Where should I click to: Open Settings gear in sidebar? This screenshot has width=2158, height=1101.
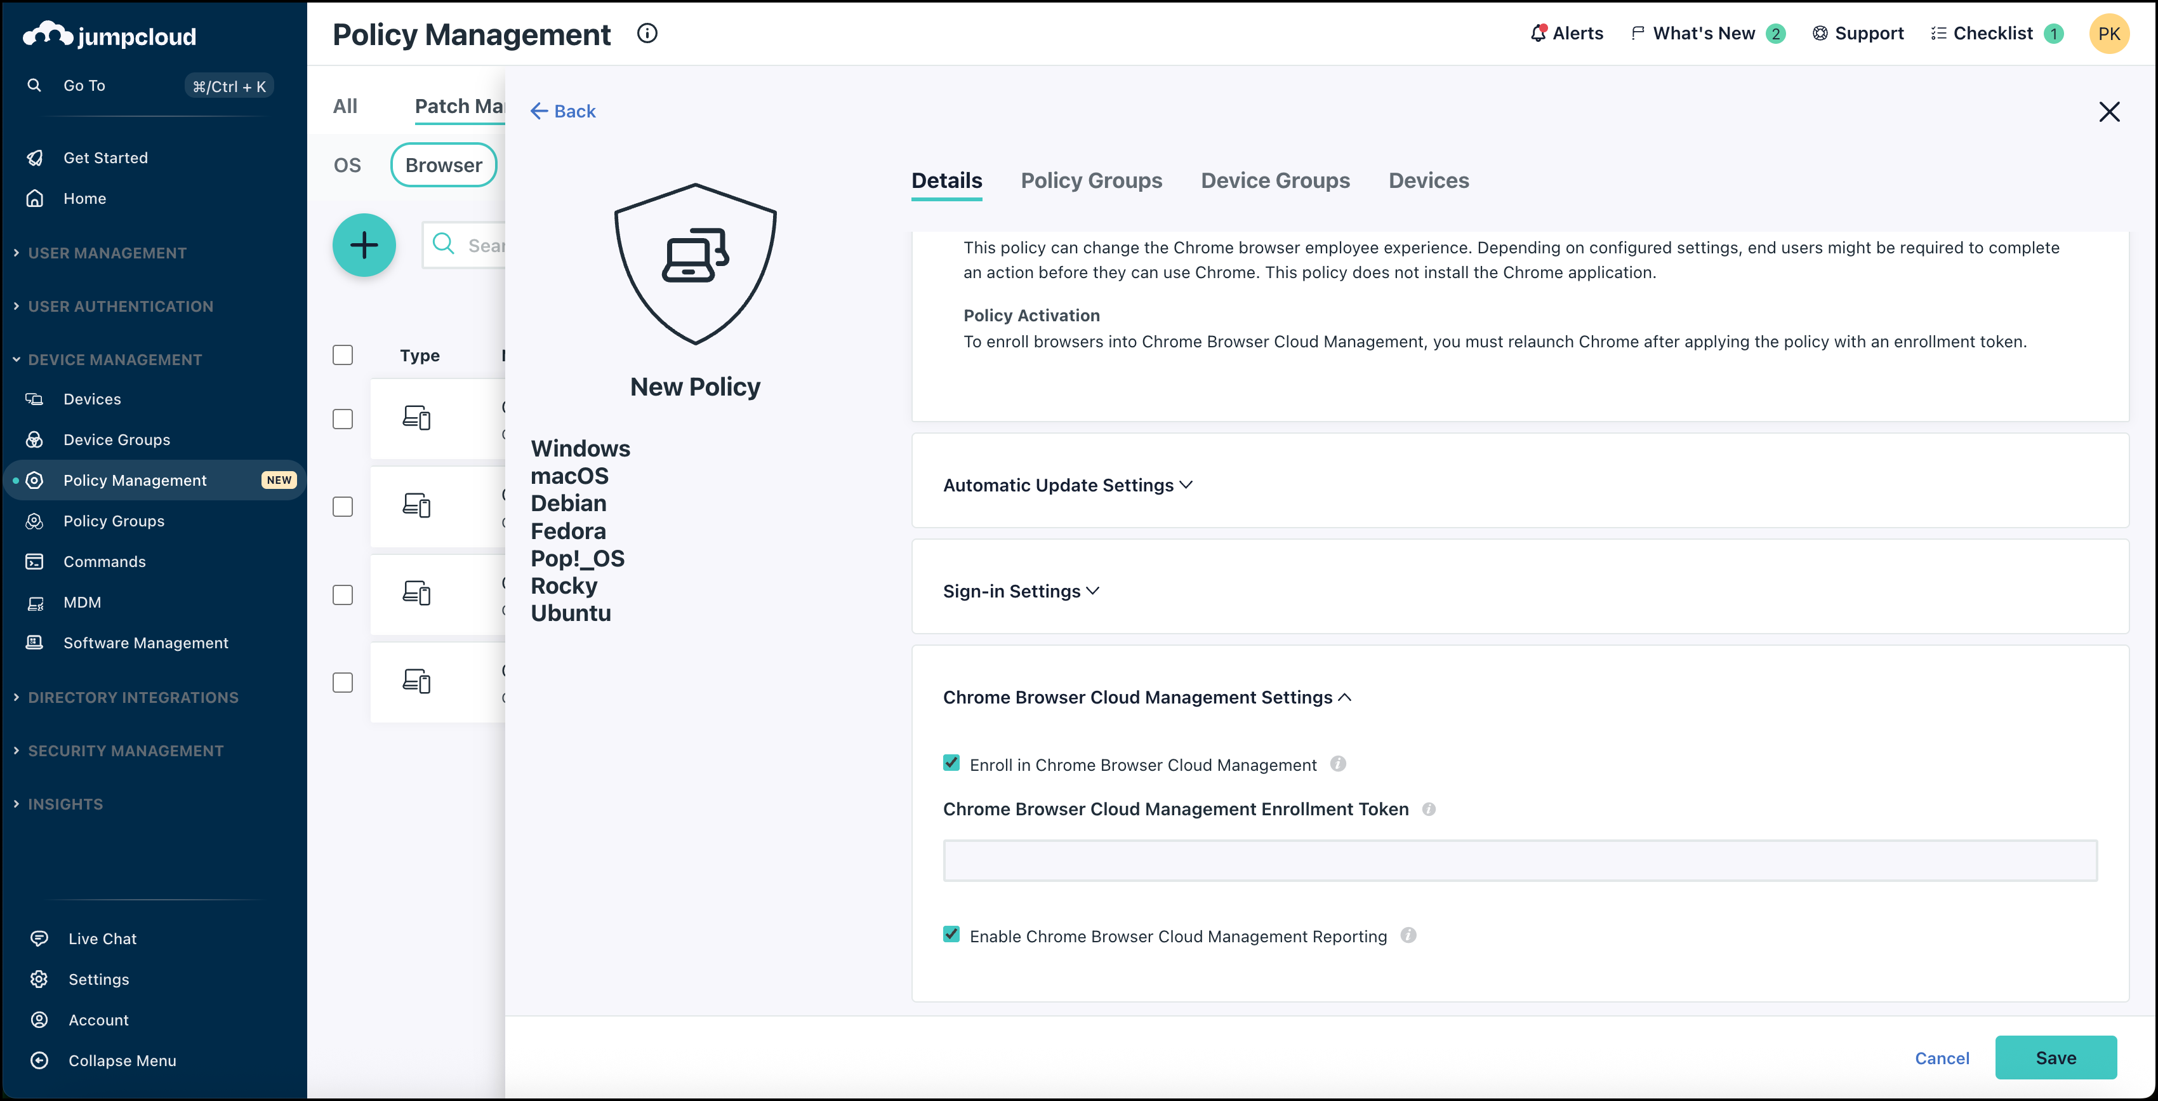(x=39, y=980)
